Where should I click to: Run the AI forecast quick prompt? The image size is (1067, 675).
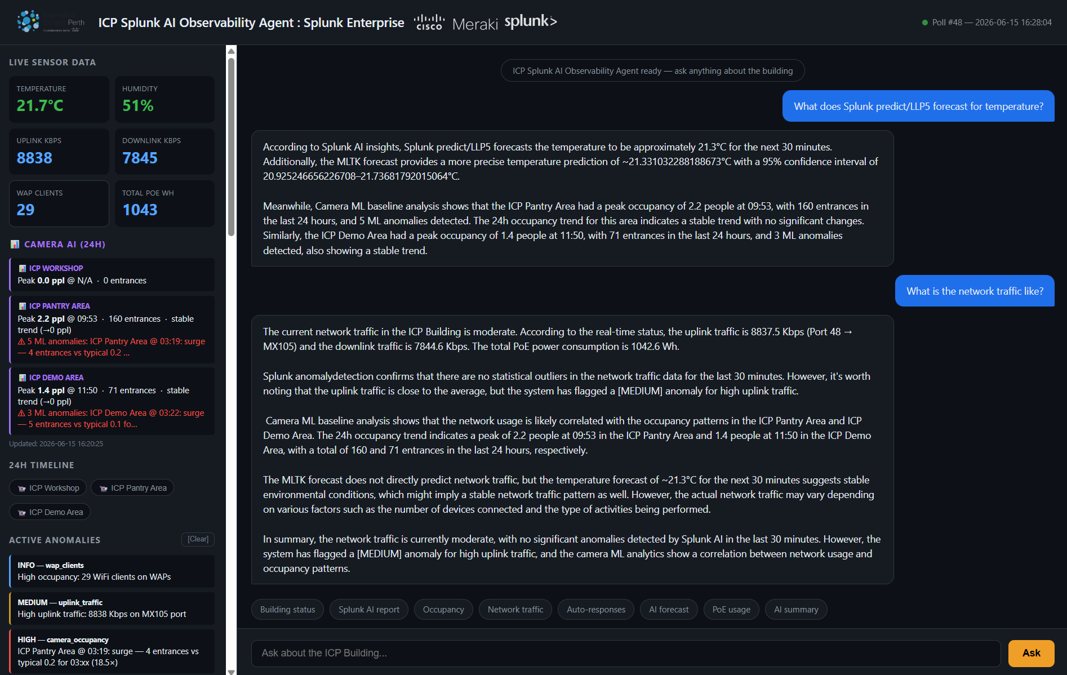(669, 610)
